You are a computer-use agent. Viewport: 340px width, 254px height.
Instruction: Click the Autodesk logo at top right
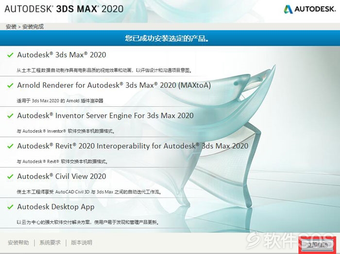click(310, 9)
